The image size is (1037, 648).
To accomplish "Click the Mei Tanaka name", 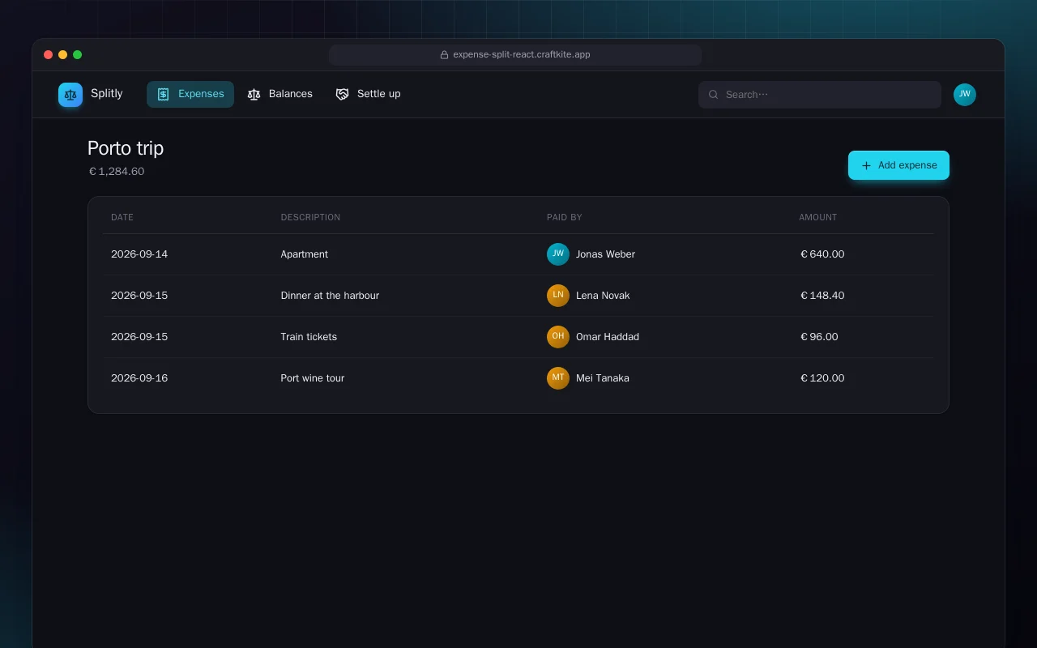I will (603, 378).
